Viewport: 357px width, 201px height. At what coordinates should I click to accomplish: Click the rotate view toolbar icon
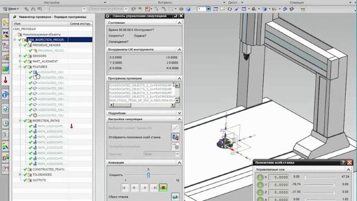pos(230,9)
